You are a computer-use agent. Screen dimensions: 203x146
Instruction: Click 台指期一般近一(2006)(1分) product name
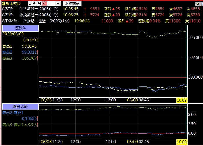(46, 21)
